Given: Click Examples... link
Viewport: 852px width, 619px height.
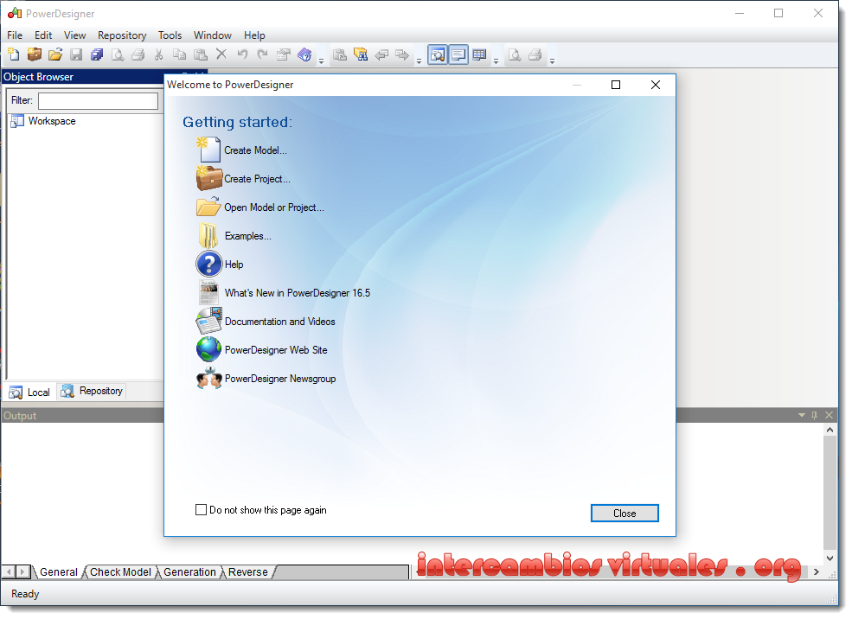Looking at the screenshot, I should pyautogui.click(x=247, y=236).
